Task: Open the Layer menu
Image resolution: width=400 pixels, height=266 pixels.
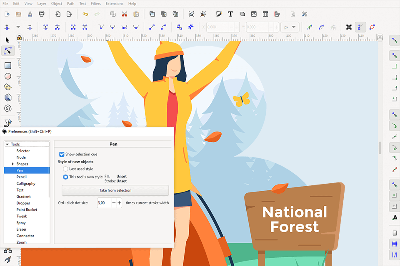Action: tap(42, 4)
